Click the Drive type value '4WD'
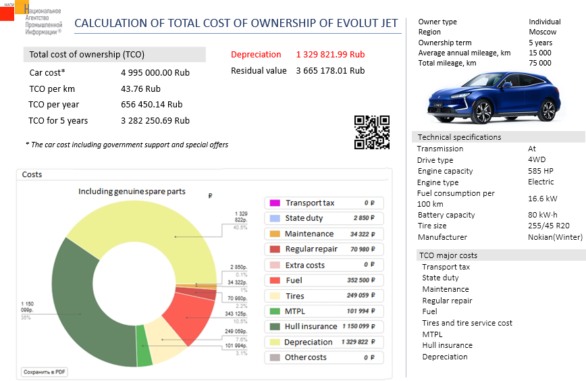The width and height of the screenshot is (586, 381). point(537,159)
